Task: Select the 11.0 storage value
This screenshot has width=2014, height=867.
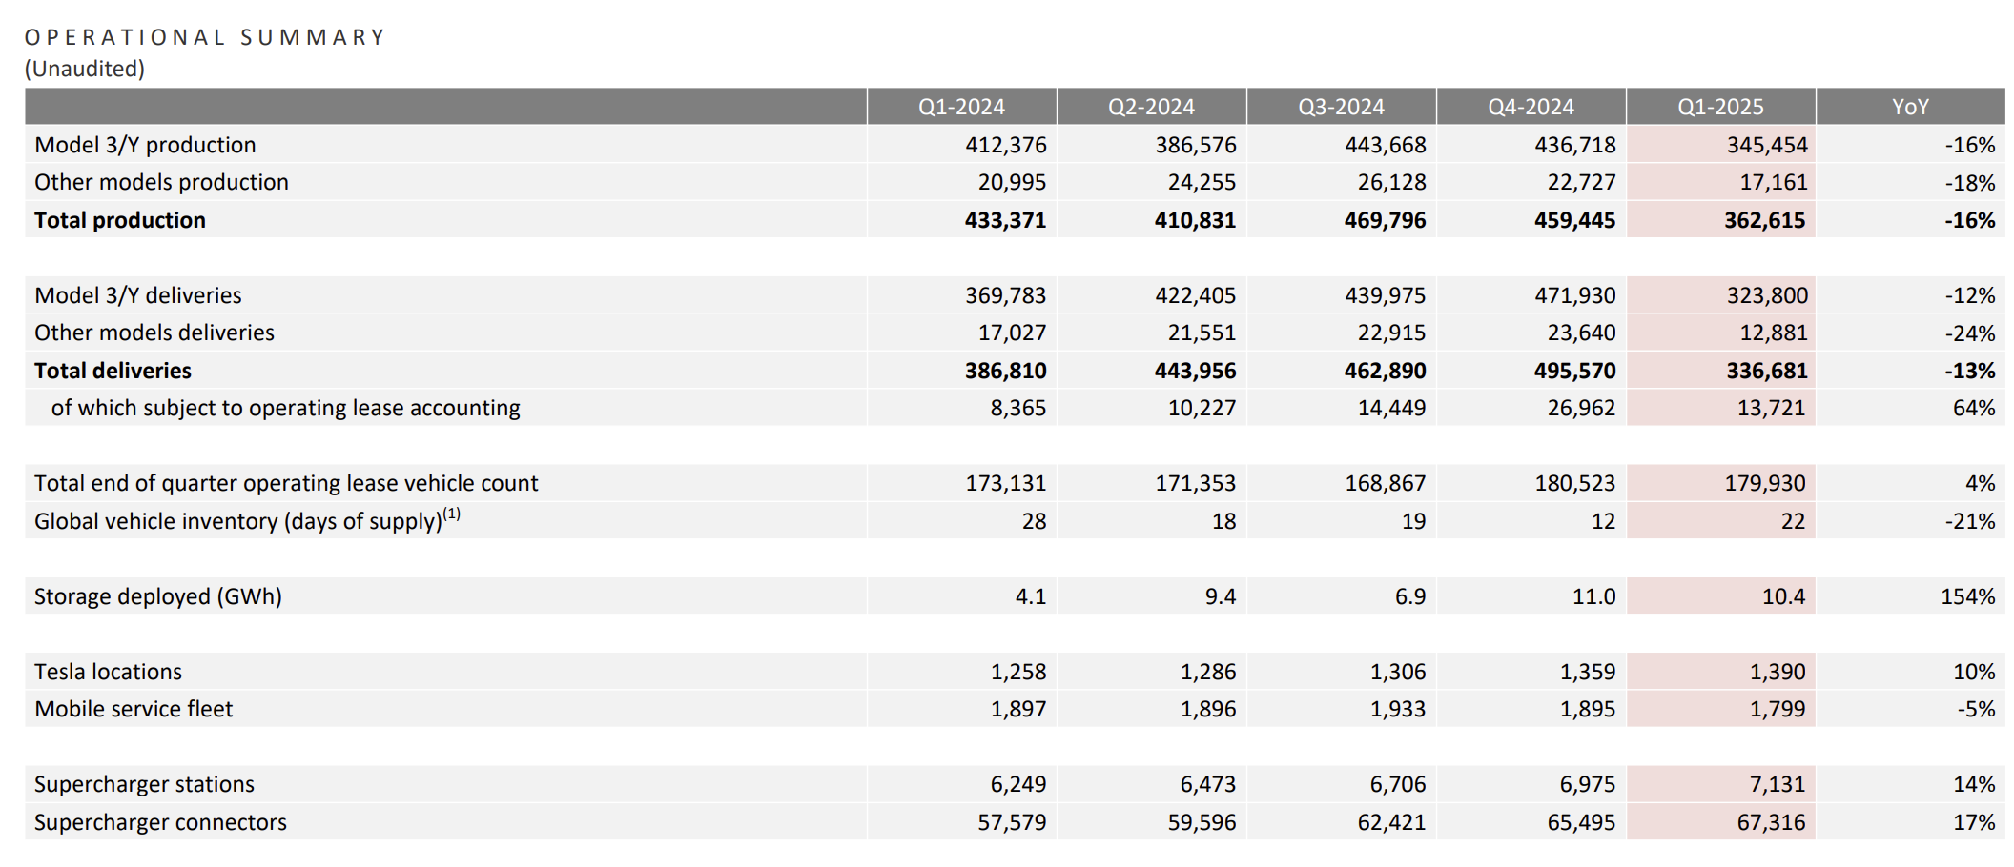Action: (1593, 596)
